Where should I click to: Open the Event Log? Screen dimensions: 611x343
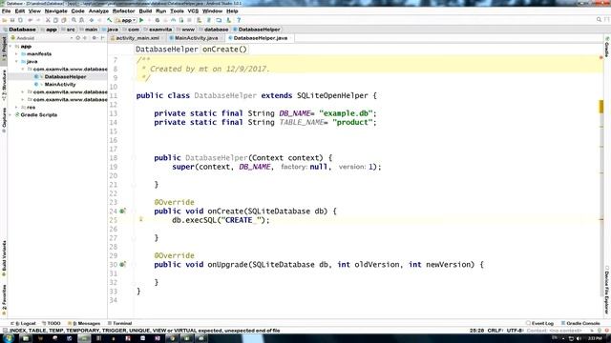coord(539,324)
